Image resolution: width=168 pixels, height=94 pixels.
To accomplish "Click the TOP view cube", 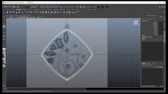I will 136,23.
